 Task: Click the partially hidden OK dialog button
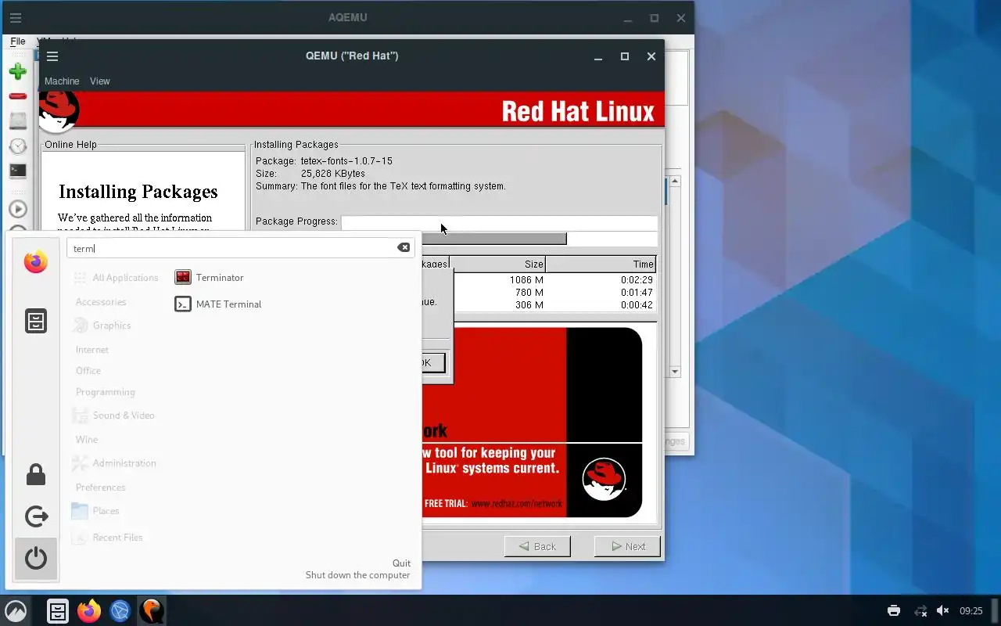pos(433,362)
